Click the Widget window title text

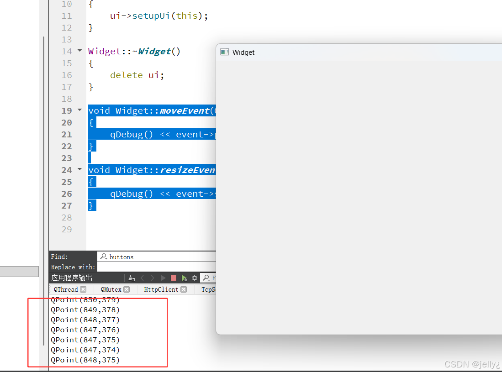tap(243, 52)
